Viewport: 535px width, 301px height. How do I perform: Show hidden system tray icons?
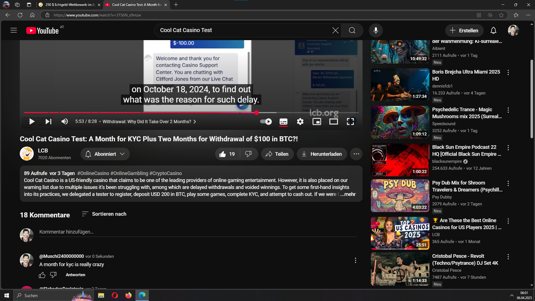point(512,295)
